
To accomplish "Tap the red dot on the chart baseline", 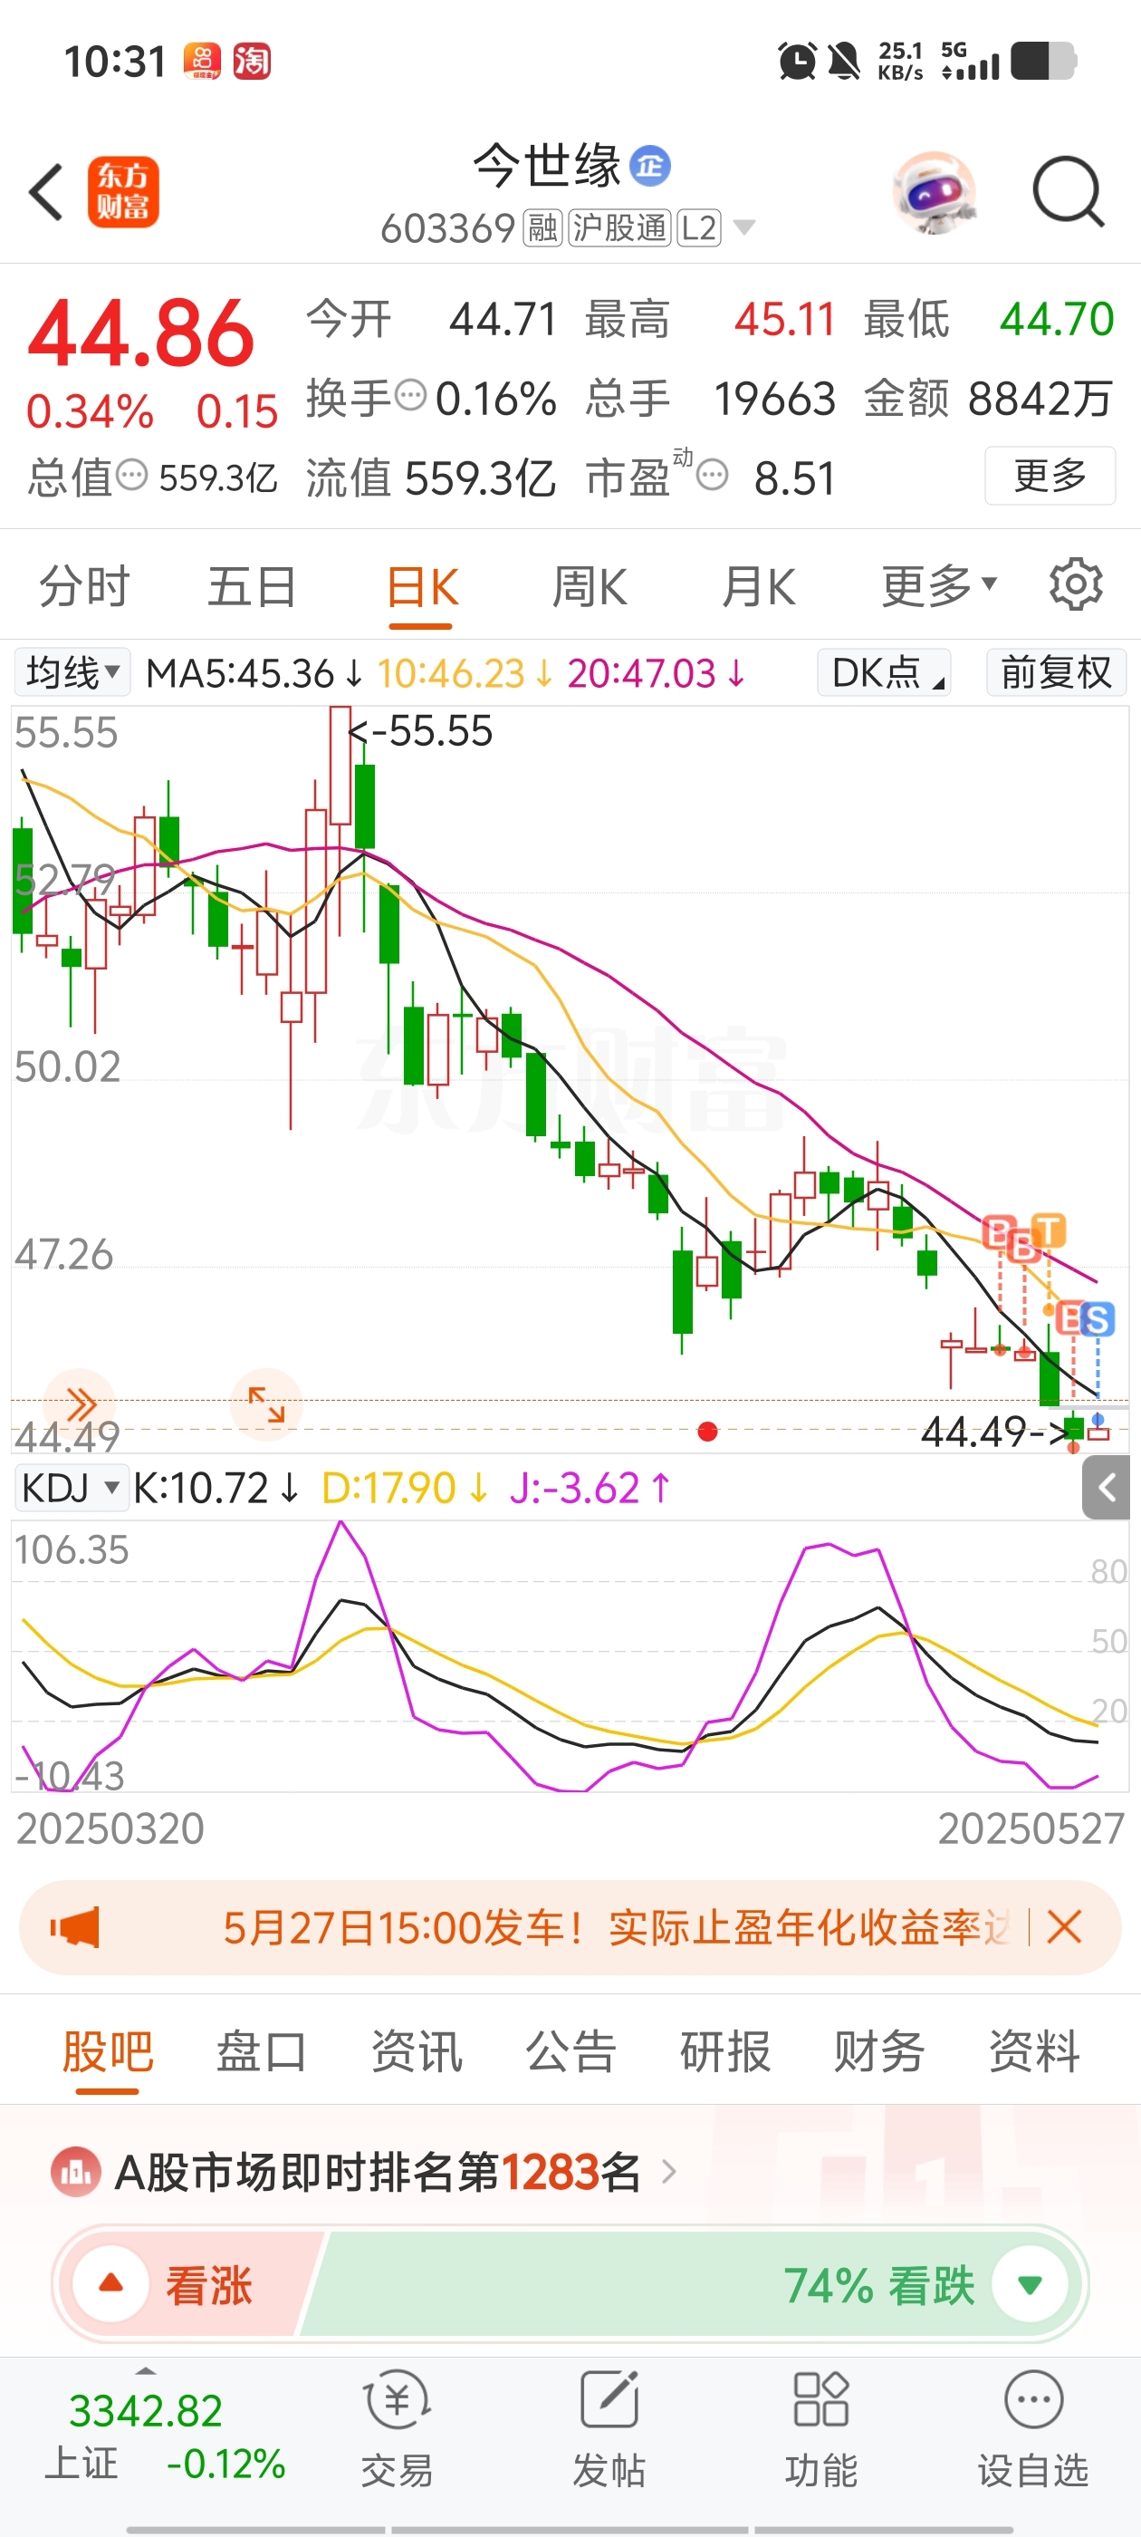I will click(x=707, y=1432).
